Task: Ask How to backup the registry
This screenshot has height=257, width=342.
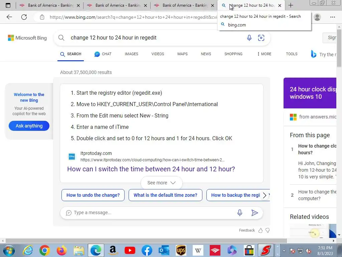Action: pyautogui.click(x=235, y=195)
